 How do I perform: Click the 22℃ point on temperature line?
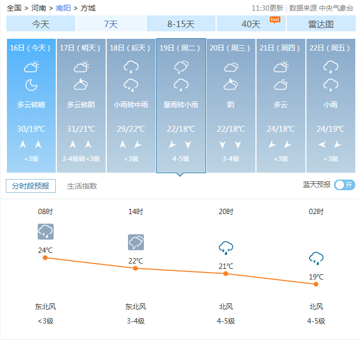(135, 268)
